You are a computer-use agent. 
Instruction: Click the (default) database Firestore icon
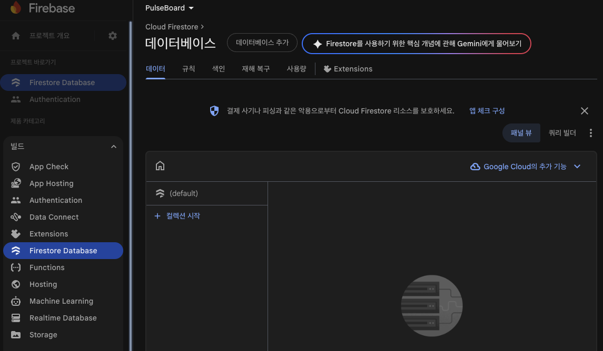[x=160, y=193]
